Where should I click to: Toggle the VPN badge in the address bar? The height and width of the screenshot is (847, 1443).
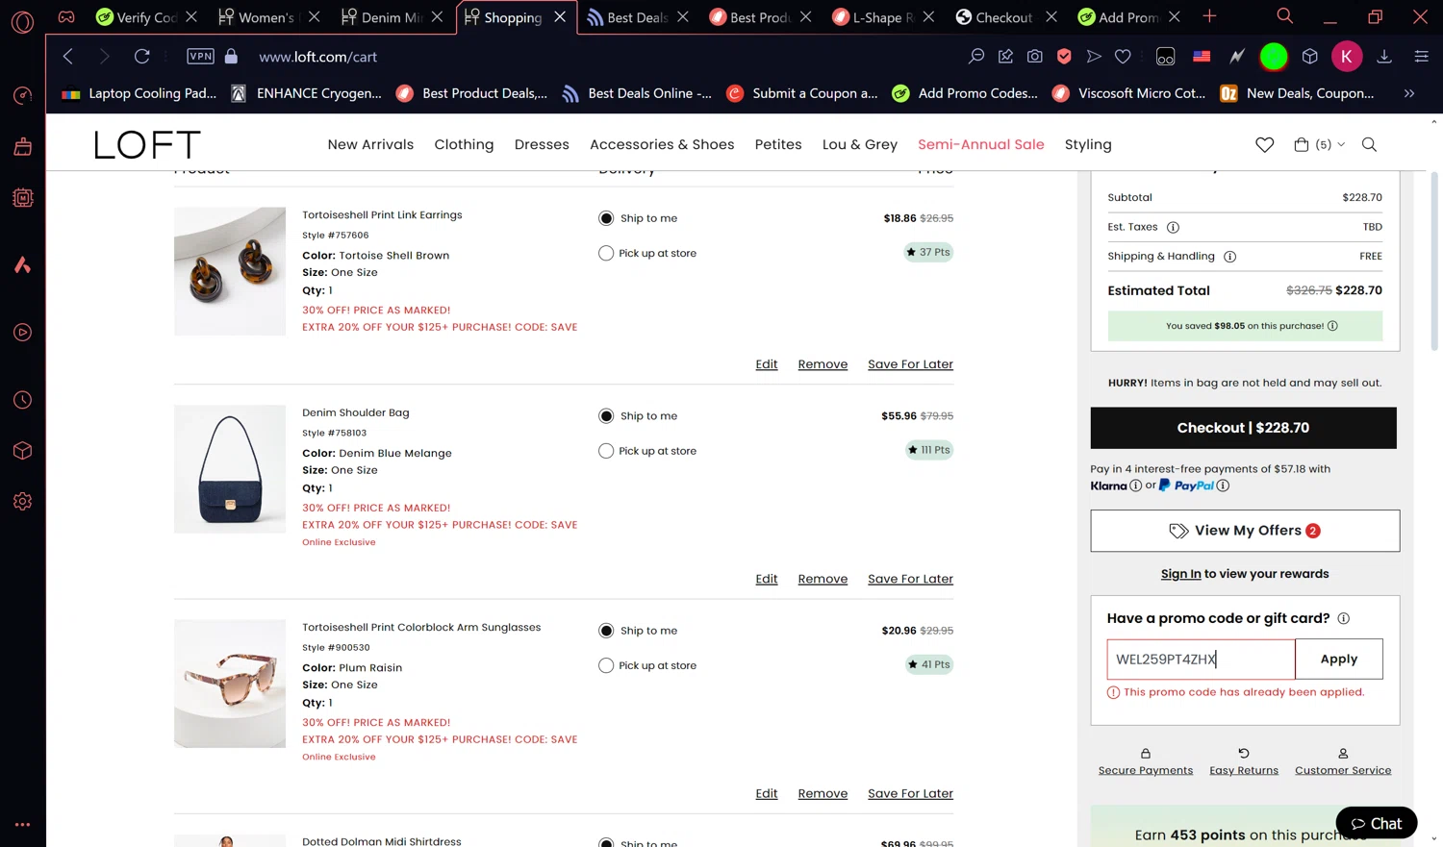point(200,57)
